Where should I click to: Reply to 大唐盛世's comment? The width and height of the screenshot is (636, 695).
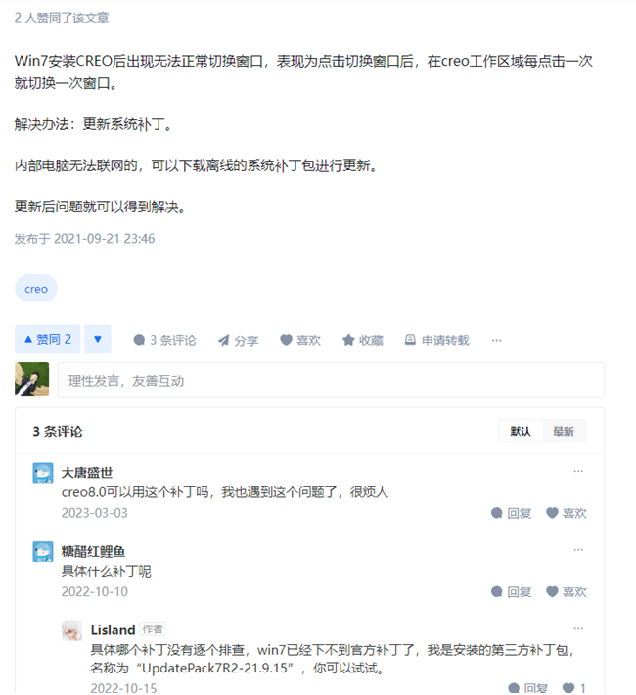click(x=512, y=513)
